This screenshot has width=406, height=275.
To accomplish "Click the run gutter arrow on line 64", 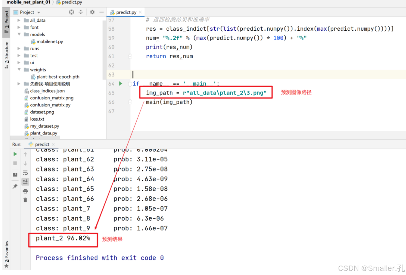I will 121,84.
